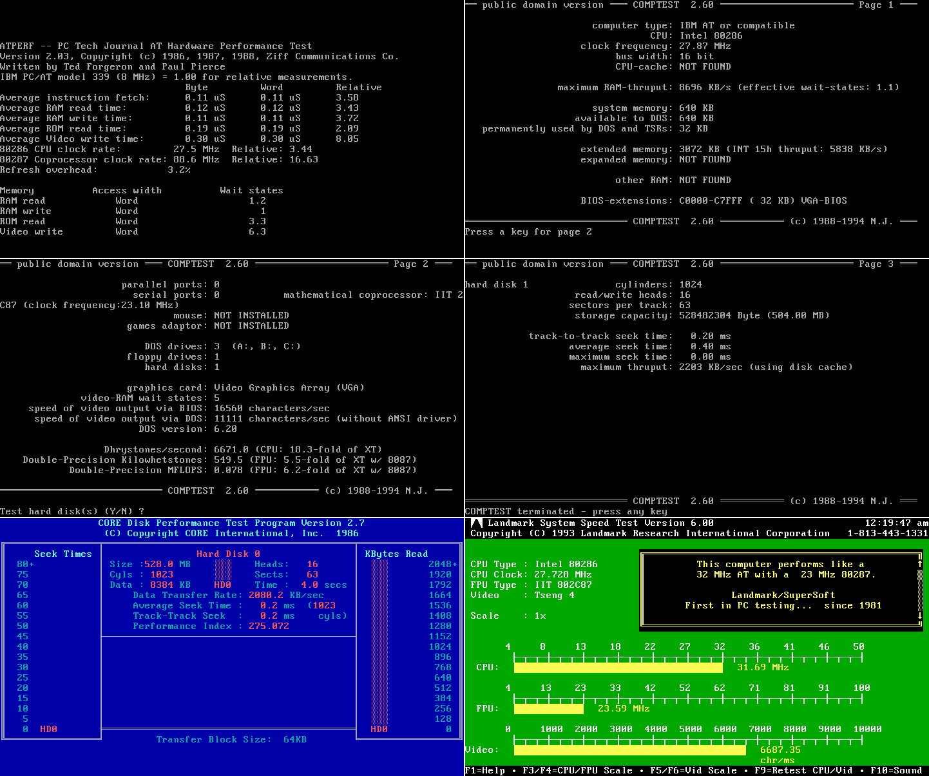929x776 pixels.
Task: Click the 'Video write' wait states row
Action: pos(133,231)
